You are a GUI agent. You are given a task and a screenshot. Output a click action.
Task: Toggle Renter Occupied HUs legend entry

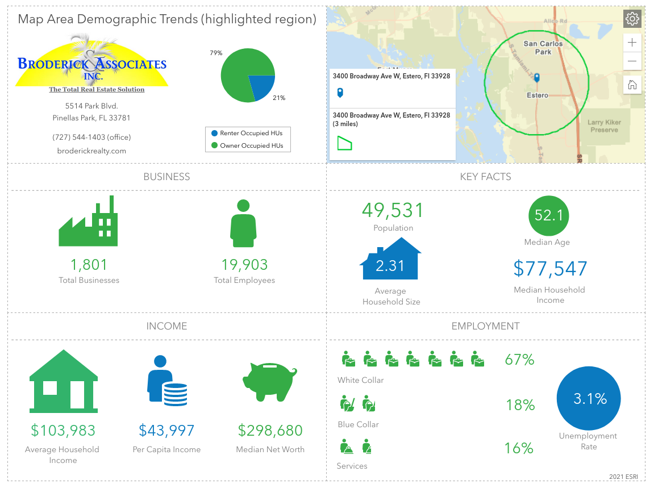point(247,133)
